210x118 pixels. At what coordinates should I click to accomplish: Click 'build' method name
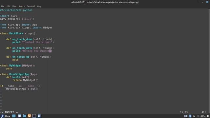tap(16, 77)
